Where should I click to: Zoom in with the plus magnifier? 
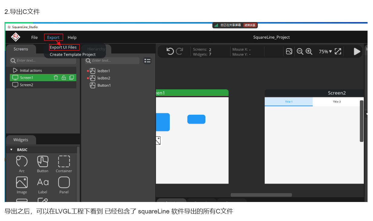[309, 51]
